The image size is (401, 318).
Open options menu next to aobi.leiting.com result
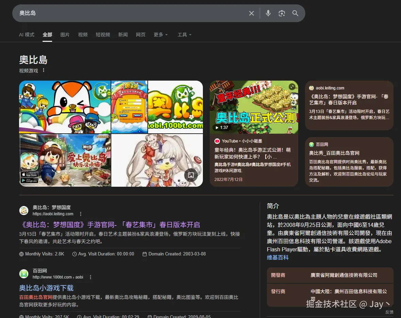pos(81,214)
